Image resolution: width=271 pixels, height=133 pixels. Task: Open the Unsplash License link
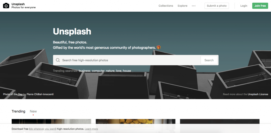click(258, 94)
